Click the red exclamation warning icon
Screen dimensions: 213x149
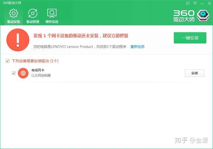point(18,40)
